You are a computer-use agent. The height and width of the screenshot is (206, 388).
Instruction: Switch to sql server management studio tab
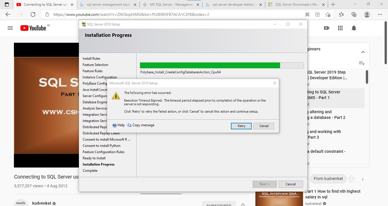(108, 5)
